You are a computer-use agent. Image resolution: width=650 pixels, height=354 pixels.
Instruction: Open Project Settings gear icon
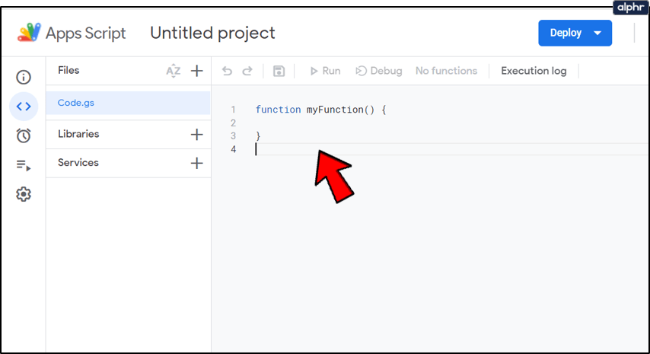click(x=24, y=195)
